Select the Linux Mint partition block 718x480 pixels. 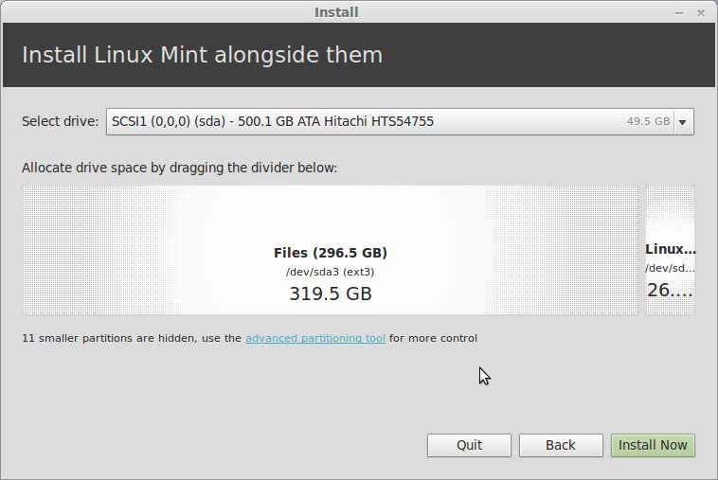[x=671, y=250]
